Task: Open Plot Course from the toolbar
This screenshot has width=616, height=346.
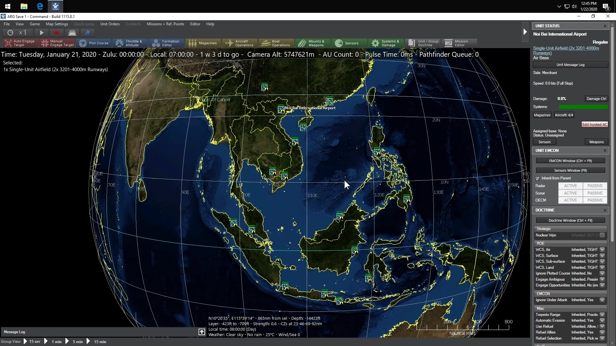Action: pos(94,43)
